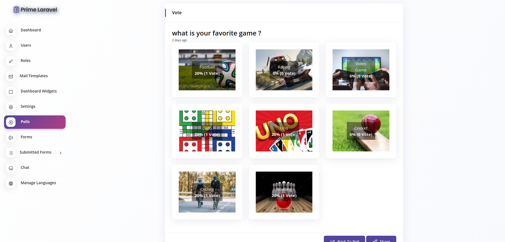Expand the Submitted Forms chevron
Image resolution: width=505 pixels, height=242 pixels.
click(61, 153)
